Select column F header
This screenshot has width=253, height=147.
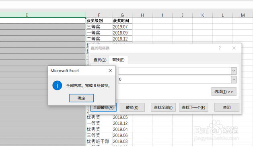[x=99, y=15]
